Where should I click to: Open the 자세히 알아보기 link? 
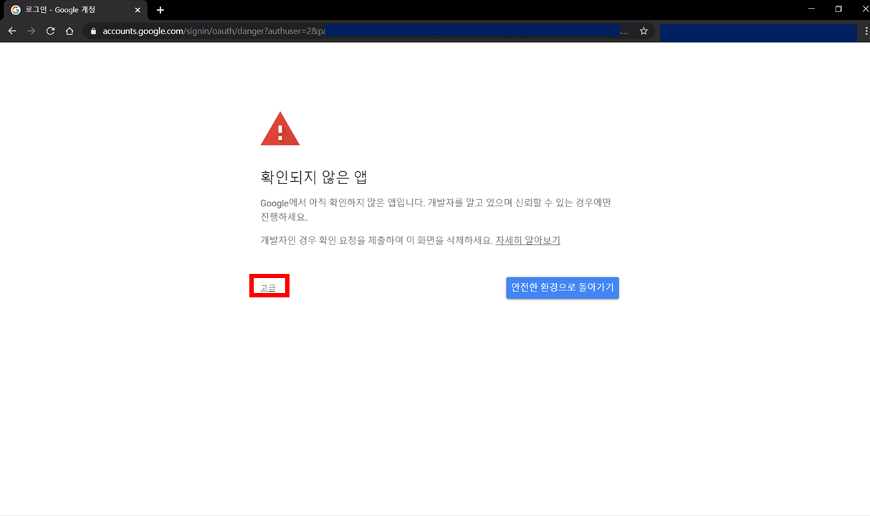coord(528,241)
